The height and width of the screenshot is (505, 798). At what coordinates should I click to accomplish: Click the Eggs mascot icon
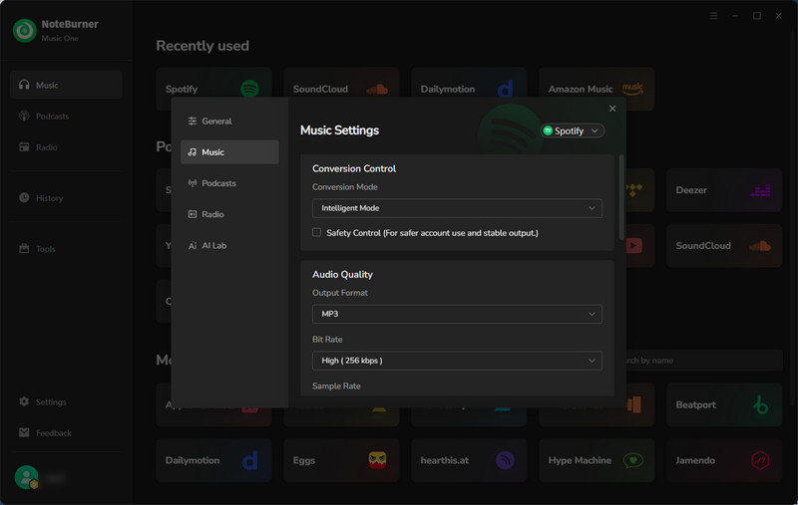tap(377, 460)
